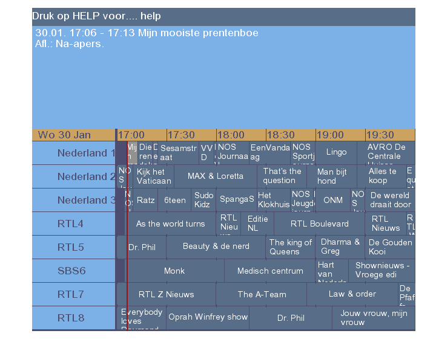Select Beauty & de nerd

click(x=216, y=247)
